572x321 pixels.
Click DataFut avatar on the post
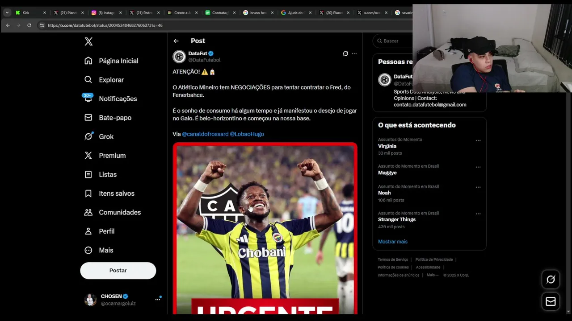(179, 57)
